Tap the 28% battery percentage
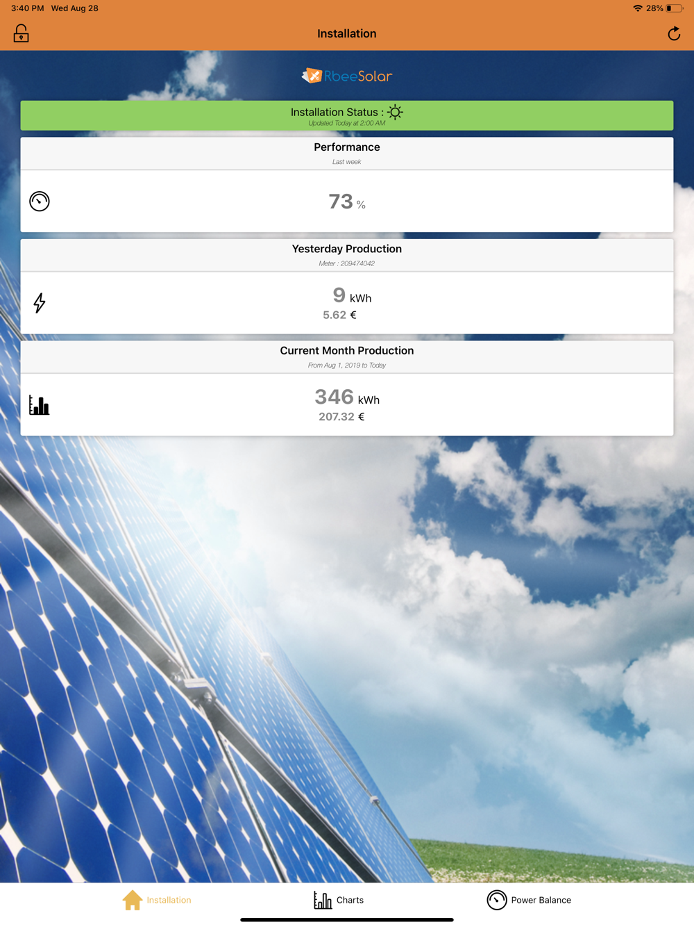 click(x=654, y=8)
